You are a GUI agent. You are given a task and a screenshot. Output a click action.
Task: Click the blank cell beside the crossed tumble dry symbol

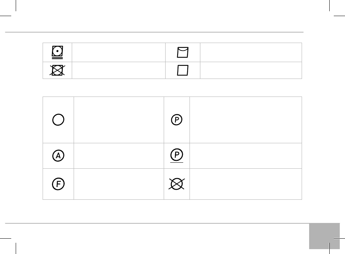(118, 70)
